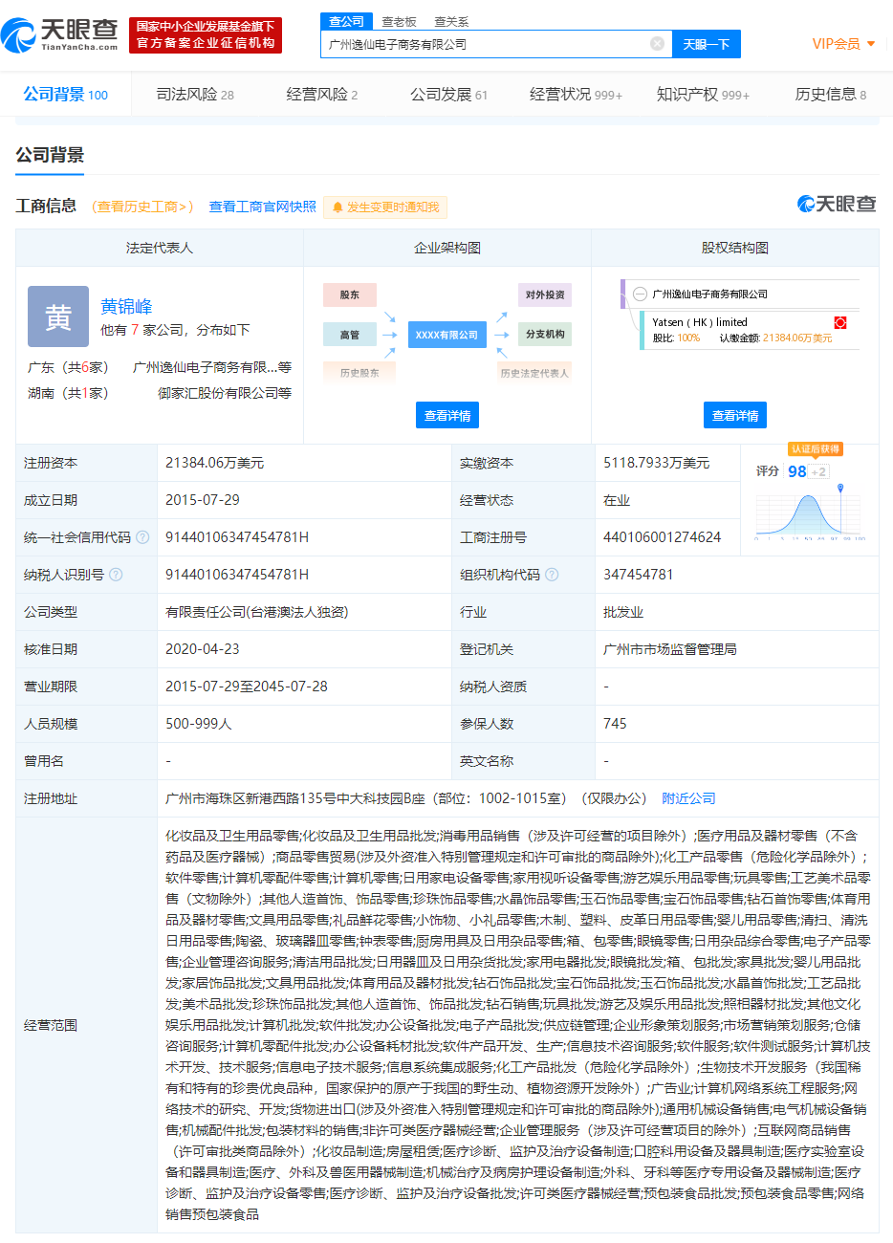Click the help icon beside 纳税人识别号
Image resolution: width=893 pixels, height=1243 pixels.
[x=116, y=575]
